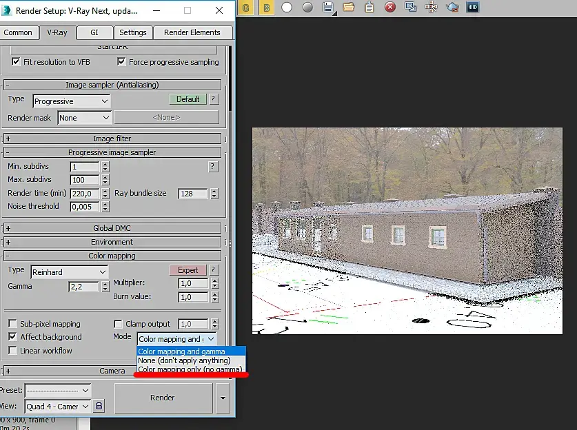Viewport: 577px width, 430px height.
Task: Expand the Environment rollout
Action: 112,242
